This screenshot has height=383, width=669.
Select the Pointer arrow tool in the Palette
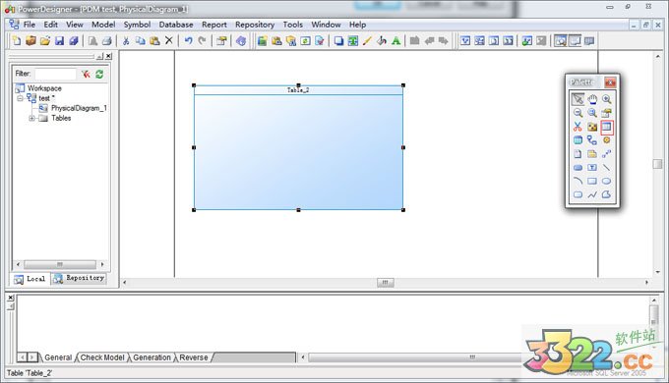pyautogui.click(x=578, y=99)
